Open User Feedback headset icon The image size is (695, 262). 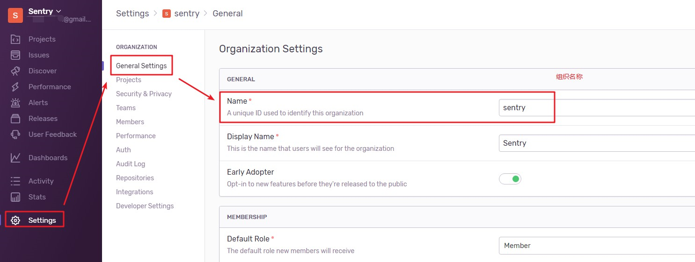[15, 135]
